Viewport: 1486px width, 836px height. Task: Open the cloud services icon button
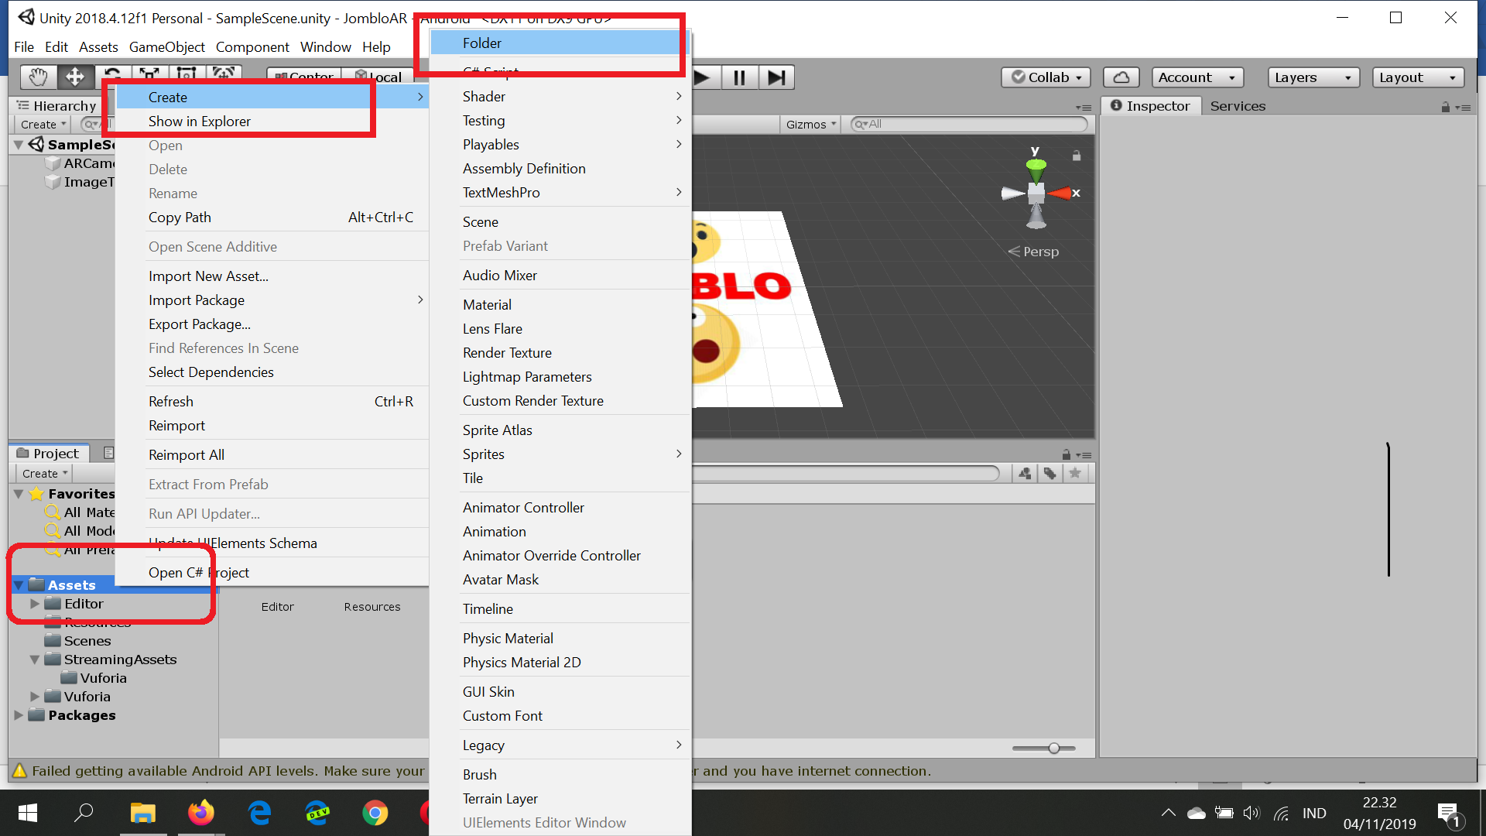1121,77
